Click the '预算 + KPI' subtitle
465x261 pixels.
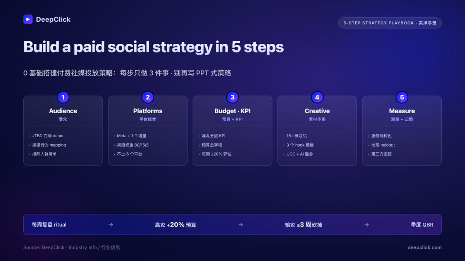point(232,119)
